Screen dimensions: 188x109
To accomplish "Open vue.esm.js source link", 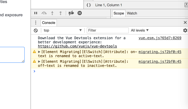I will click(160, 38).
